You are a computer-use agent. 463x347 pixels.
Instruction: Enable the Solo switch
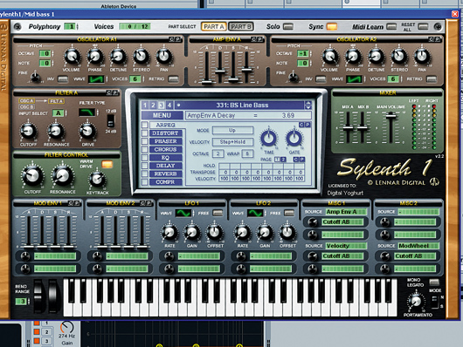tap(288, 26)
